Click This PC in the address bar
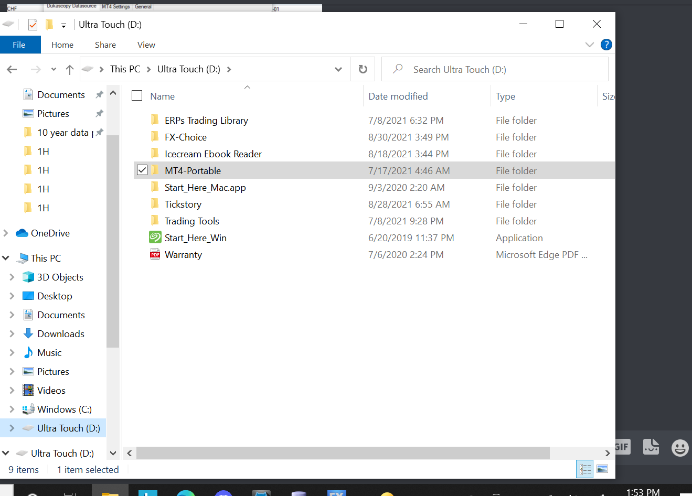The width and height of the screenshot is (692, 496). point(125,69)
